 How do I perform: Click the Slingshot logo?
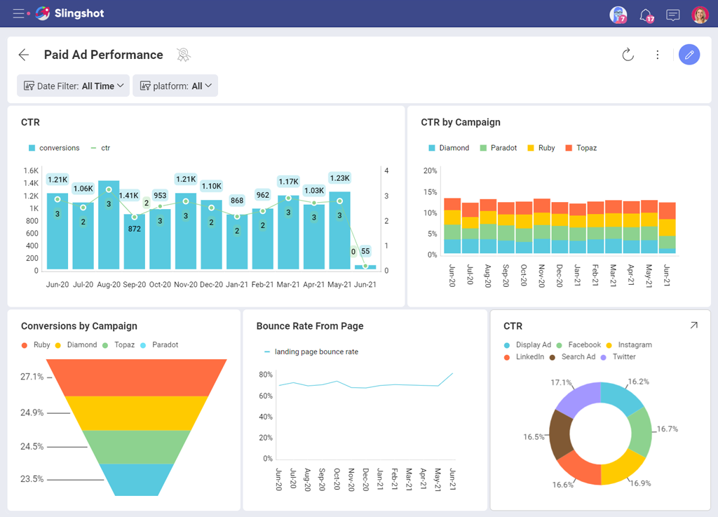click(x=69, y=13)
